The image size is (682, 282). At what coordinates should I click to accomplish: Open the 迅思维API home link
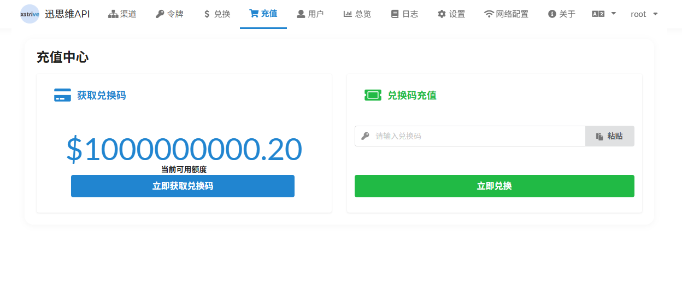click(67, 14)
